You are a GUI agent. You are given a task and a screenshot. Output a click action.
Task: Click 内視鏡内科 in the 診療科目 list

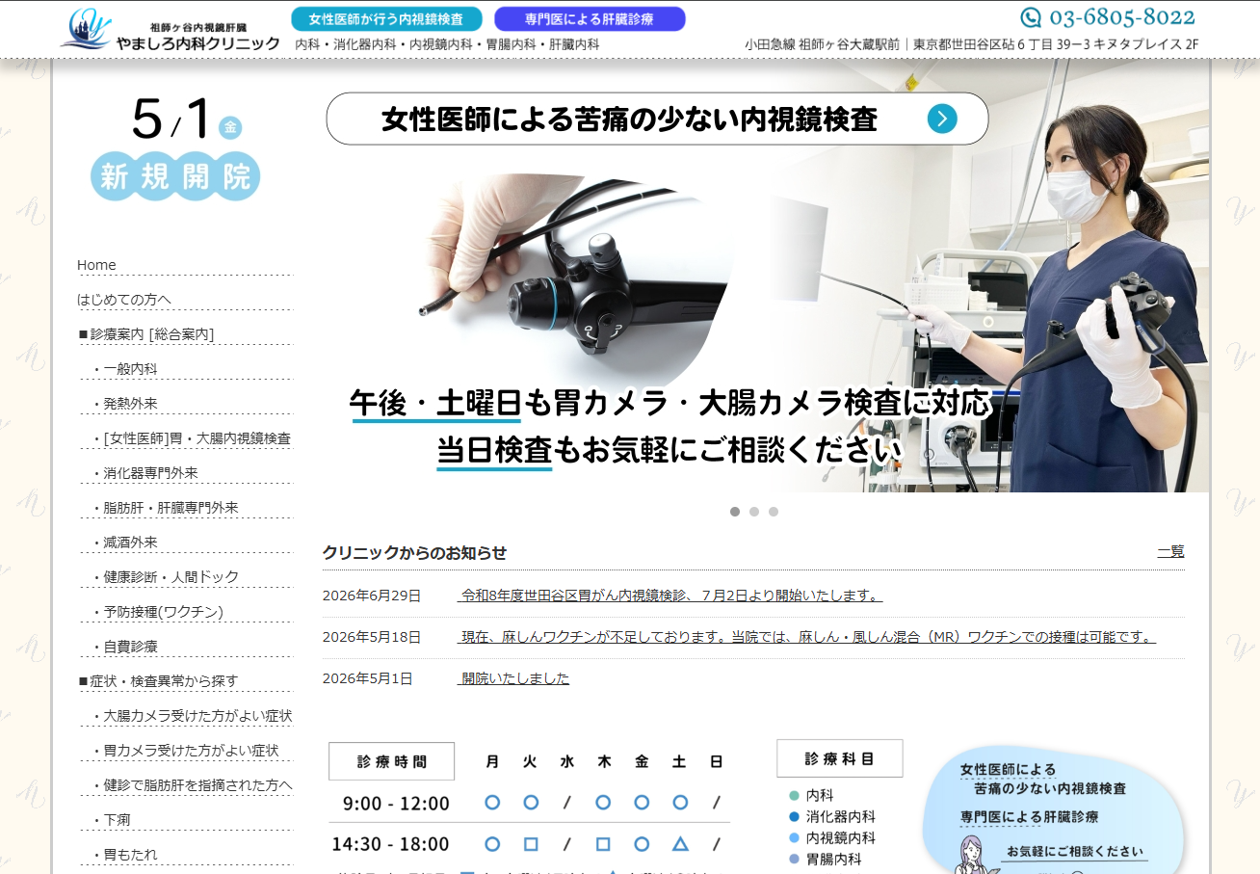coord(841,838)
